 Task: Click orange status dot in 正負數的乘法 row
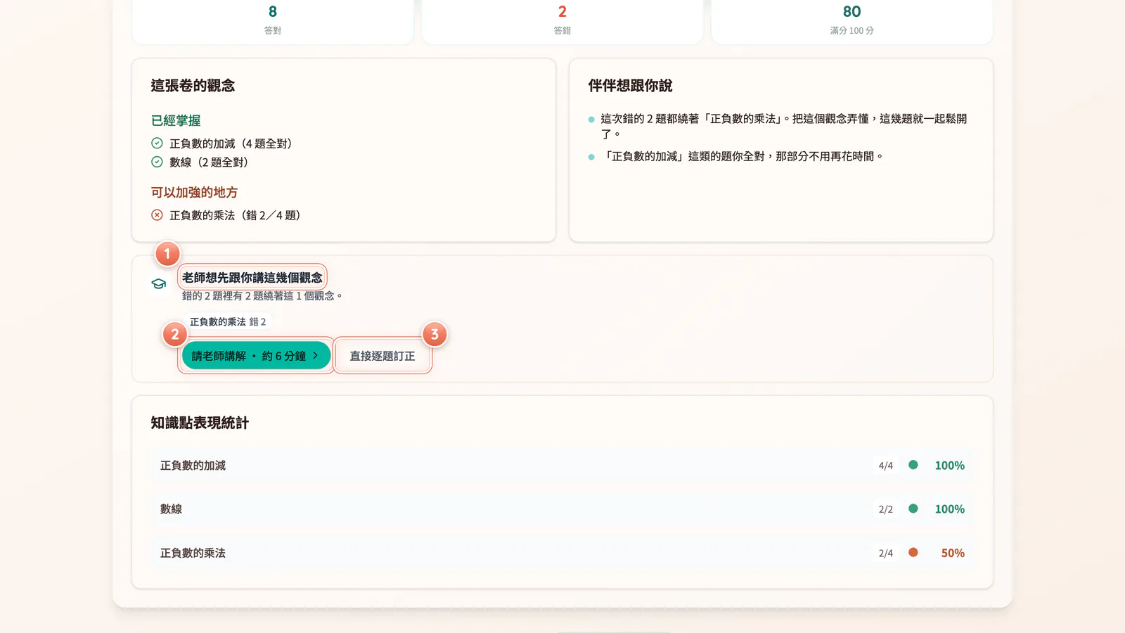(913, 553)
